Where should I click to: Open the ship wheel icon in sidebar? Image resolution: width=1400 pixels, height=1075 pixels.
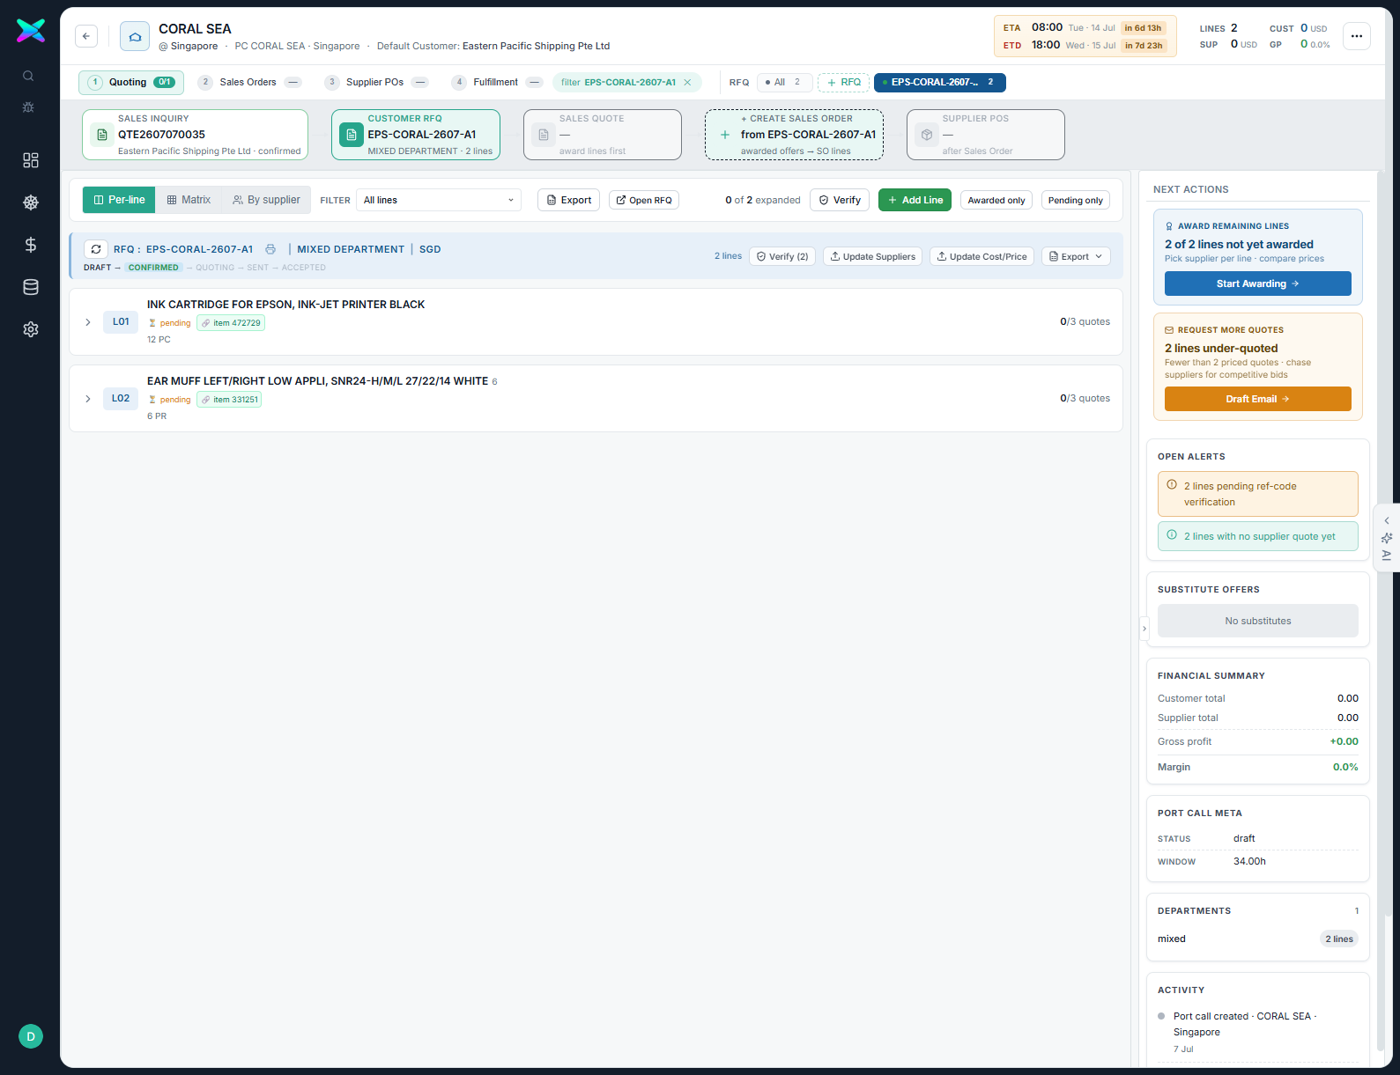[31, 202]
